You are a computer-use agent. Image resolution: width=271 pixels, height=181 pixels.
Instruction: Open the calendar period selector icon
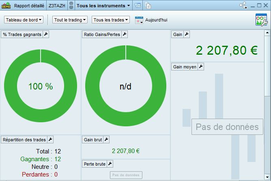click(x=139, y=20)
